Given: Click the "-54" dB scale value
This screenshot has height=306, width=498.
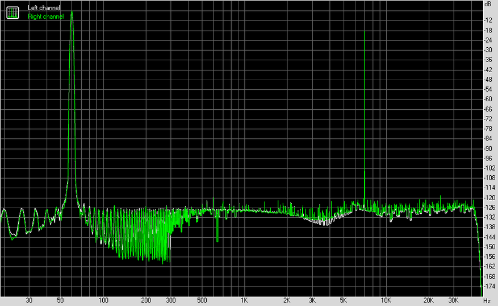Looking at the screenshot, I should click(x=488, y=89).
